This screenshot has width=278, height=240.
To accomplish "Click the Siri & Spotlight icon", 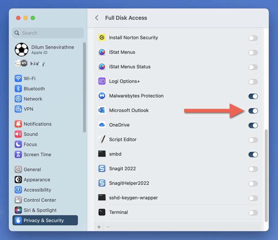I will (18, 210).
